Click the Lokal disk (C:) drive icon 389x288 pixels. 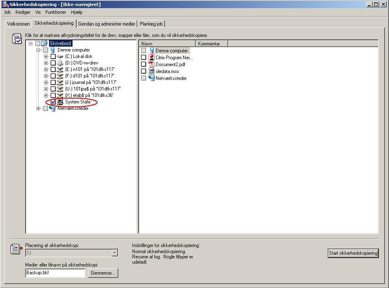(x=60, y=56)
